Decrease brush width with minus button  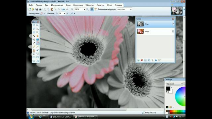[x=57, y=14]
